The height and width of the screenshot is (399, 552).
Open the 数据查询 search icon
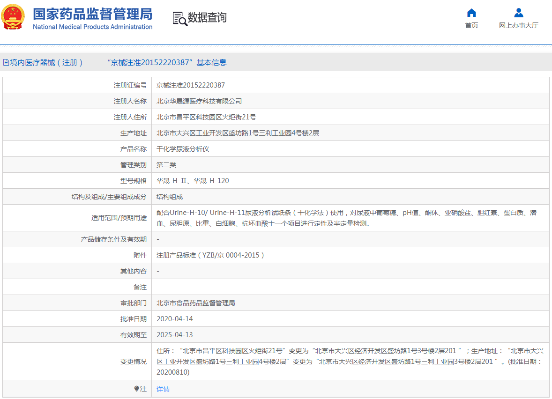pyautogui.click(x=180, y=19)
